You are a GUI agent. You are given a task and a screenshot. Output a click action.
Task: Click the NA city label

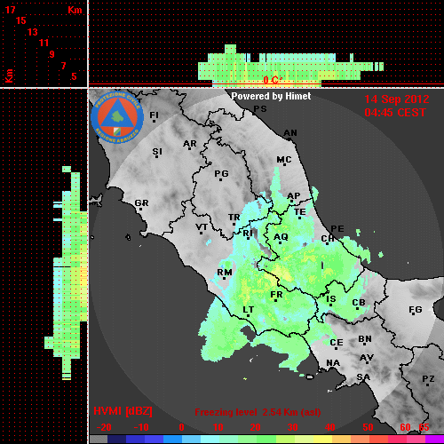point(333,363)
